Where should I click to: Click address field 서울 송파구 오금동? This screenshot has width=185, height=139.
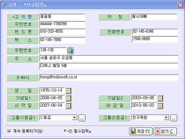(x=109, y=58)
